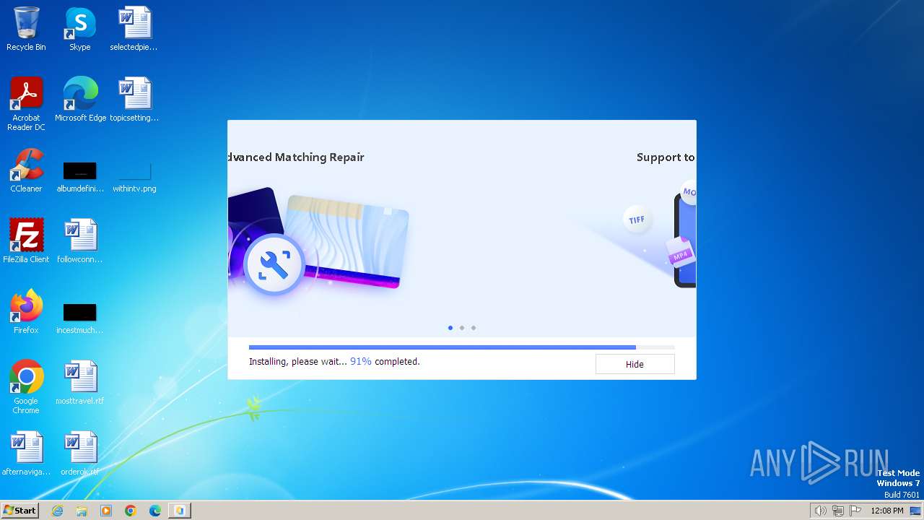Select the second carousel dot indicator
The image size is (924, 520).
pos(462,328)
